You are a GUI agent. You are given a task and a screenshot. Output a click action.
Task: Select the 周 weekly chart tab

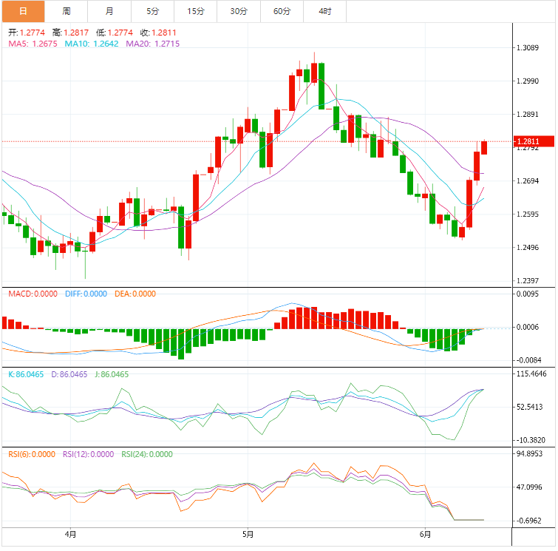[x=67, y=11]
